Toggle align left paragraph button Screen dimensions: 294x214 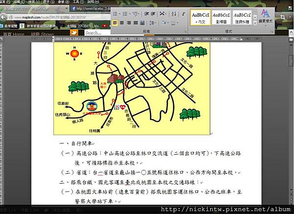pyautogui.click(x=115, y=23)
